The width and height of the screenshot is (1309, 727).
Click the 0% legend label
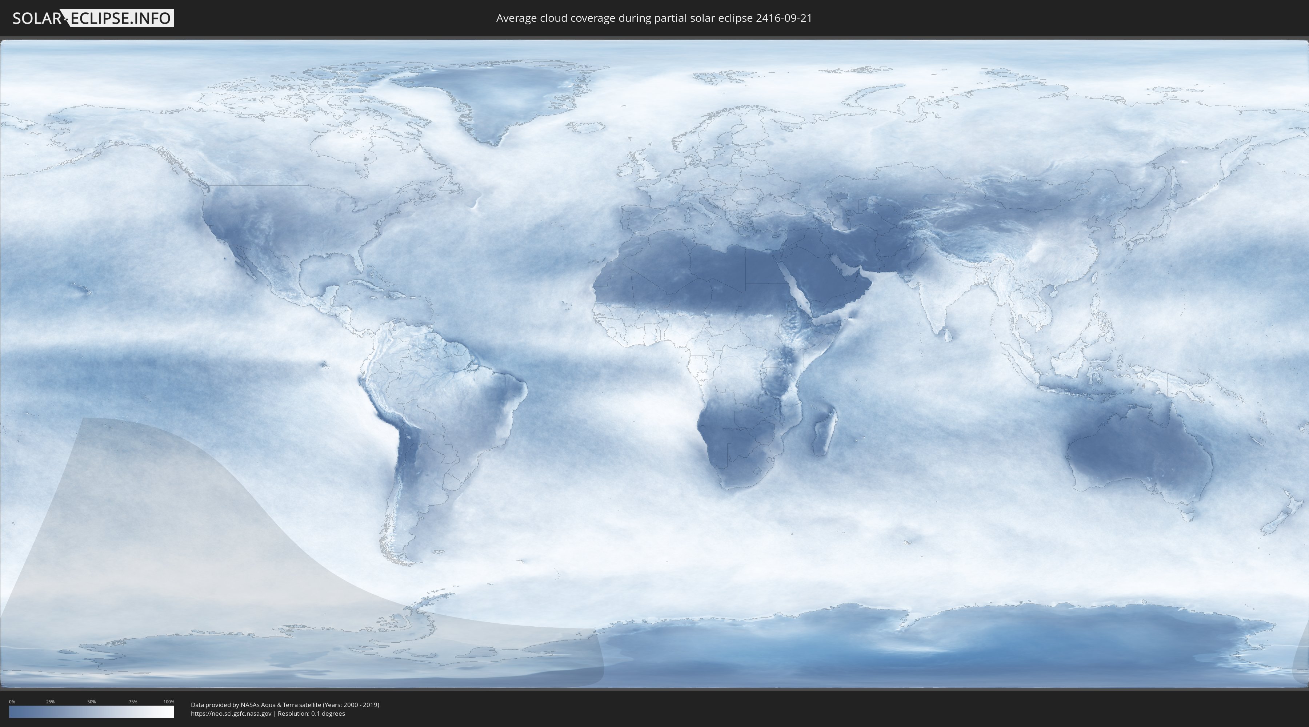coord(12,702)
